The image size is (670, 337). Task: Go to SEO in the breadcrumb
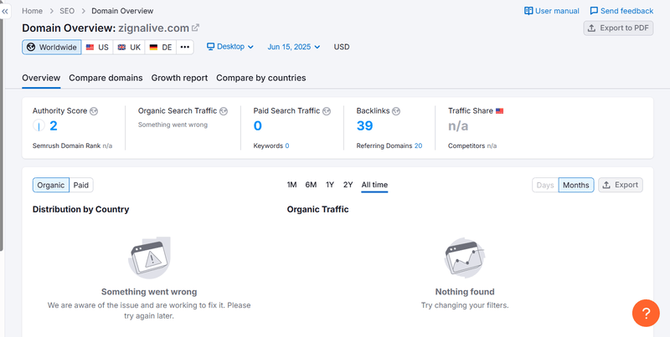click(67, 11)
